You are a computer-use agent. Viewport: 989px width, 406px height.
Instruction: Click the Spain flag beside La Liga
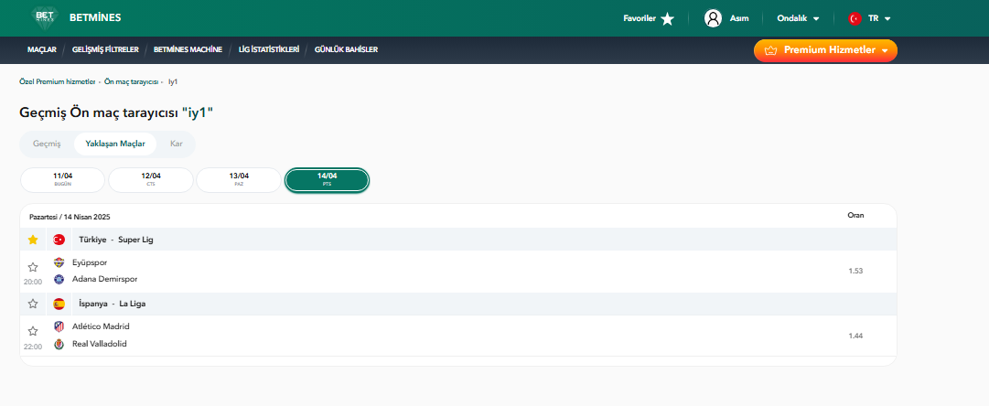[59, 304]
